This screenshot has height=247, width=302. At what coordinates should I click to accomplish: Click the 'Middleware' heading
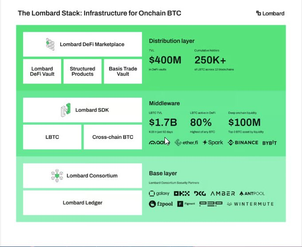click(x=164, y=103)
